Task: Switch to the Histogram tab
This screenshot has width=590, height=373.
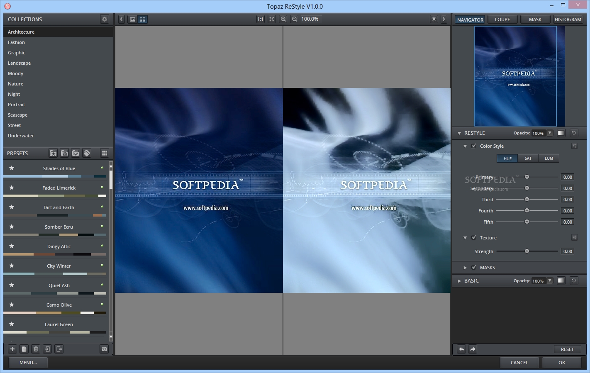Action: (x=568, y=19)
